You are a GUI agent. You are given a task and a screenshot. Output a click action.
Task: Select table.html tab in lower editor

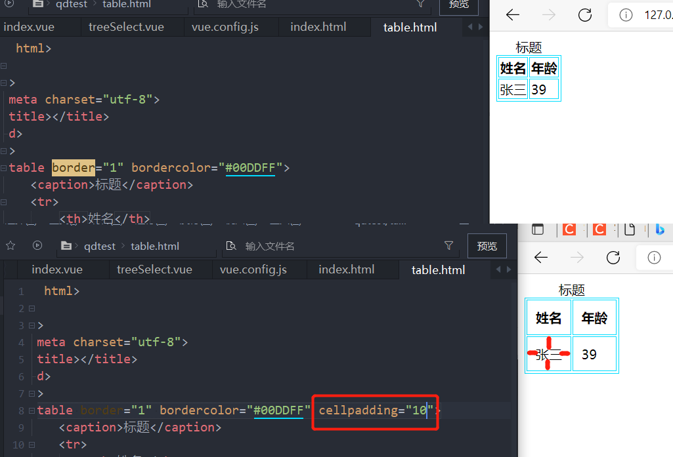438,269
